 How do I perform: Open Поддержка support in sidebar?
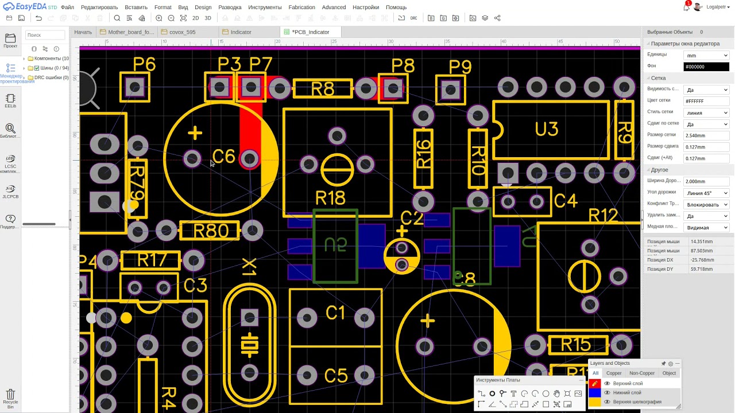(10, 221)
